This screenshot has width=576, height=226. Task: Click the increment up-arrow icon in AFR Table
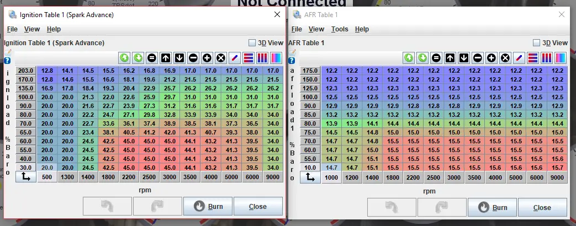(450, 58)
